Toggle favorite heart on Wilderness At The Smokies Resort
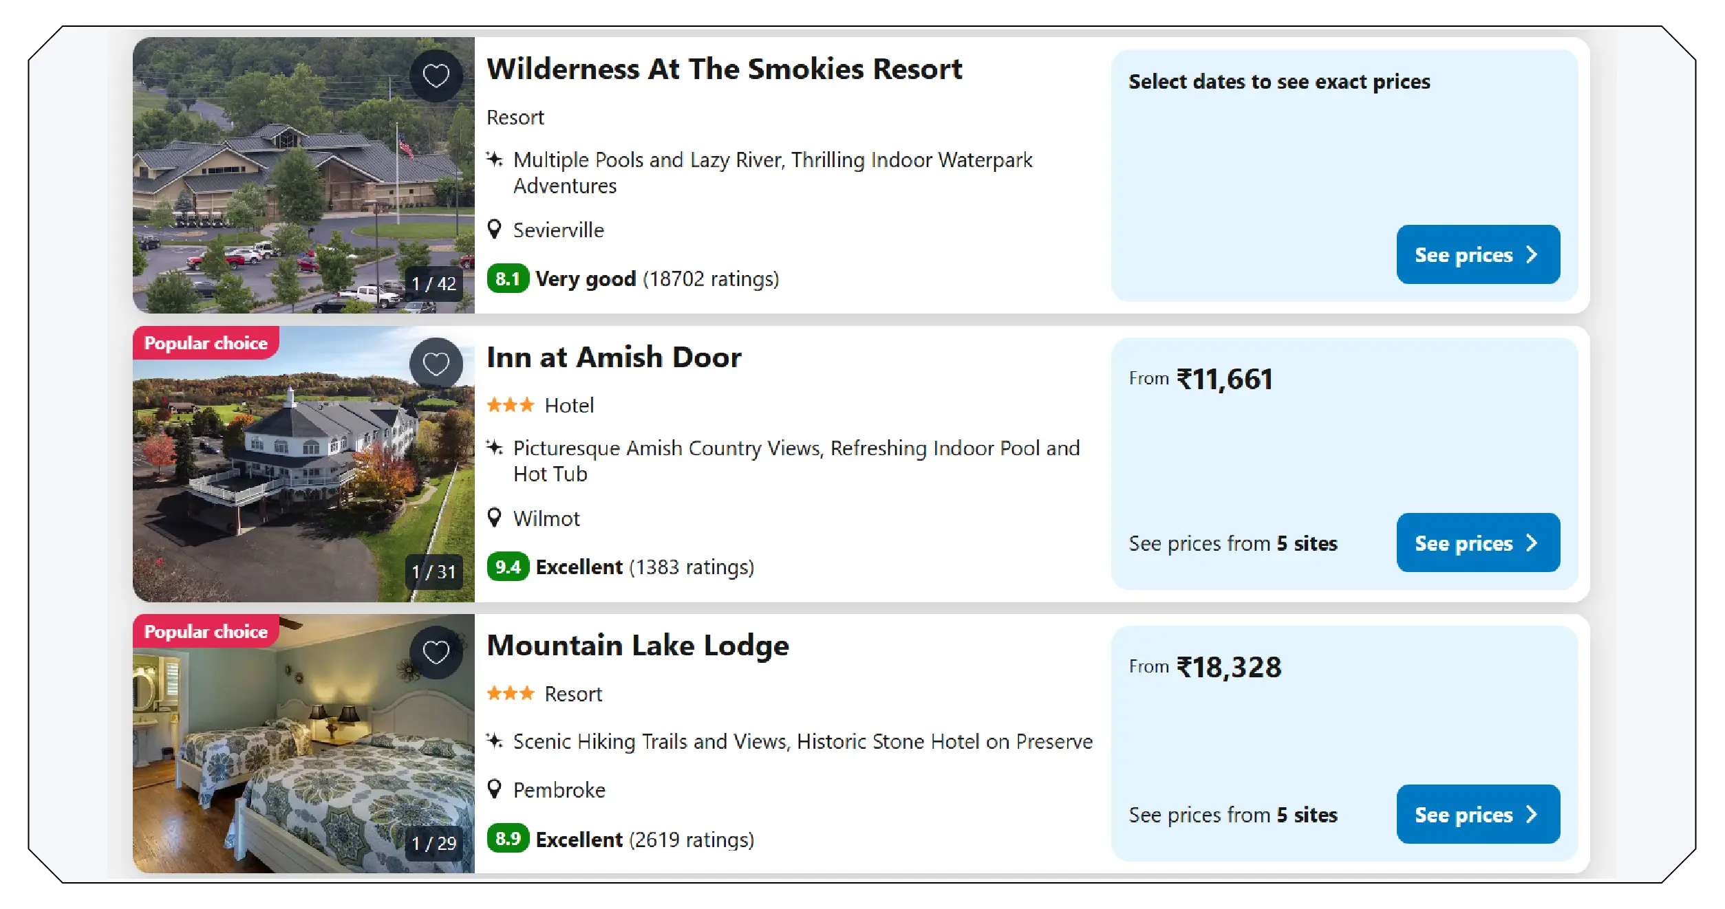Image resolution: width=1725 pixels, height=909 pixels. [436, 76]
